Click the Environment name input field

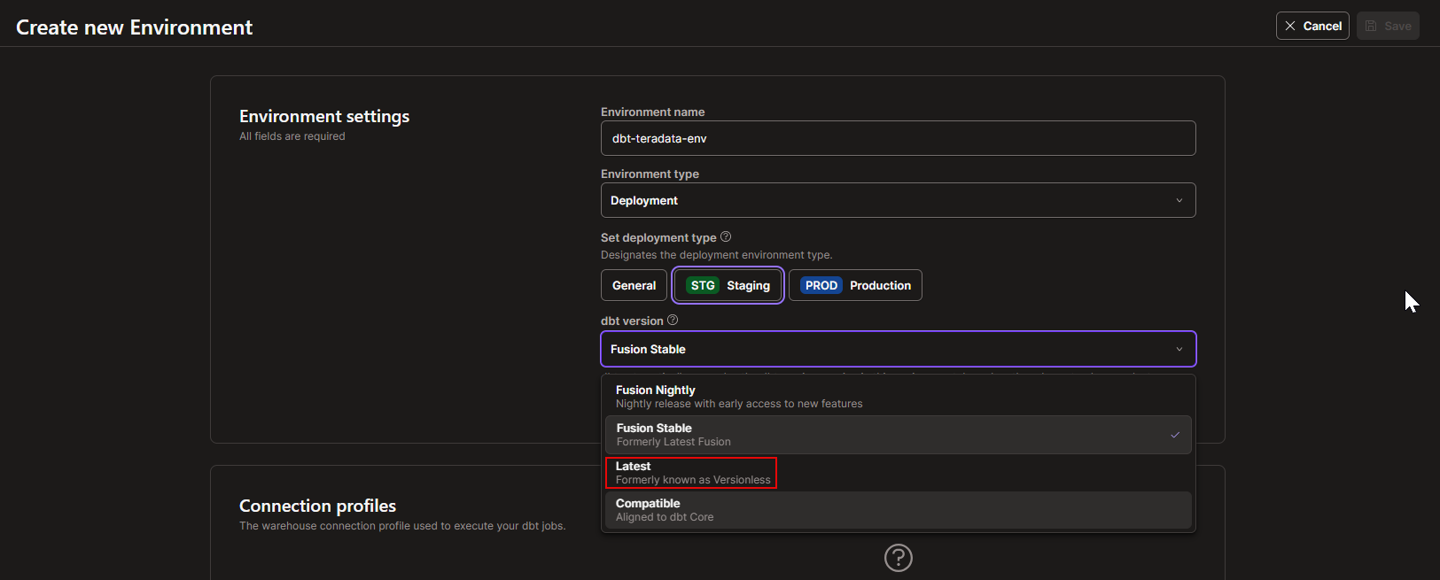point(898,138)
